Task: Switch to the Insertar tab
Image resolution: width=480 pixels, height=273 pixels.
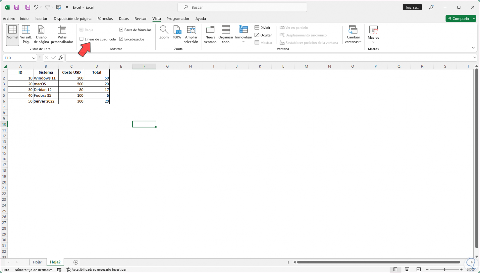Action: (x=41, y=19)
